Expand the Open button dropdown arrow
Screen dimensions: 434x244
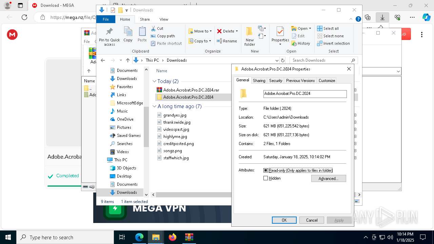pos(310,28)
